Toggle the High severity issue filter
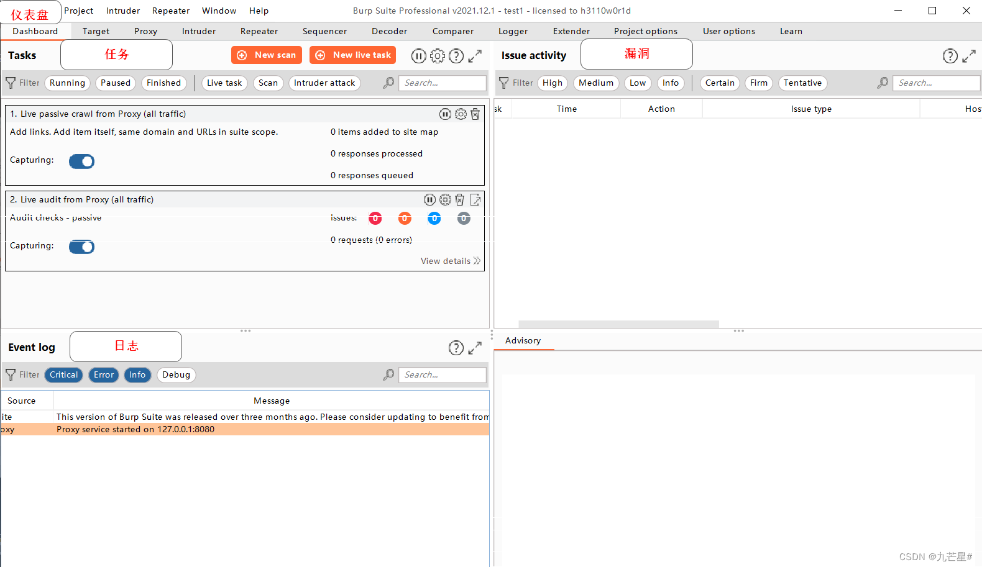The width and height of the screenshot is (982, 567). point(553,83)
